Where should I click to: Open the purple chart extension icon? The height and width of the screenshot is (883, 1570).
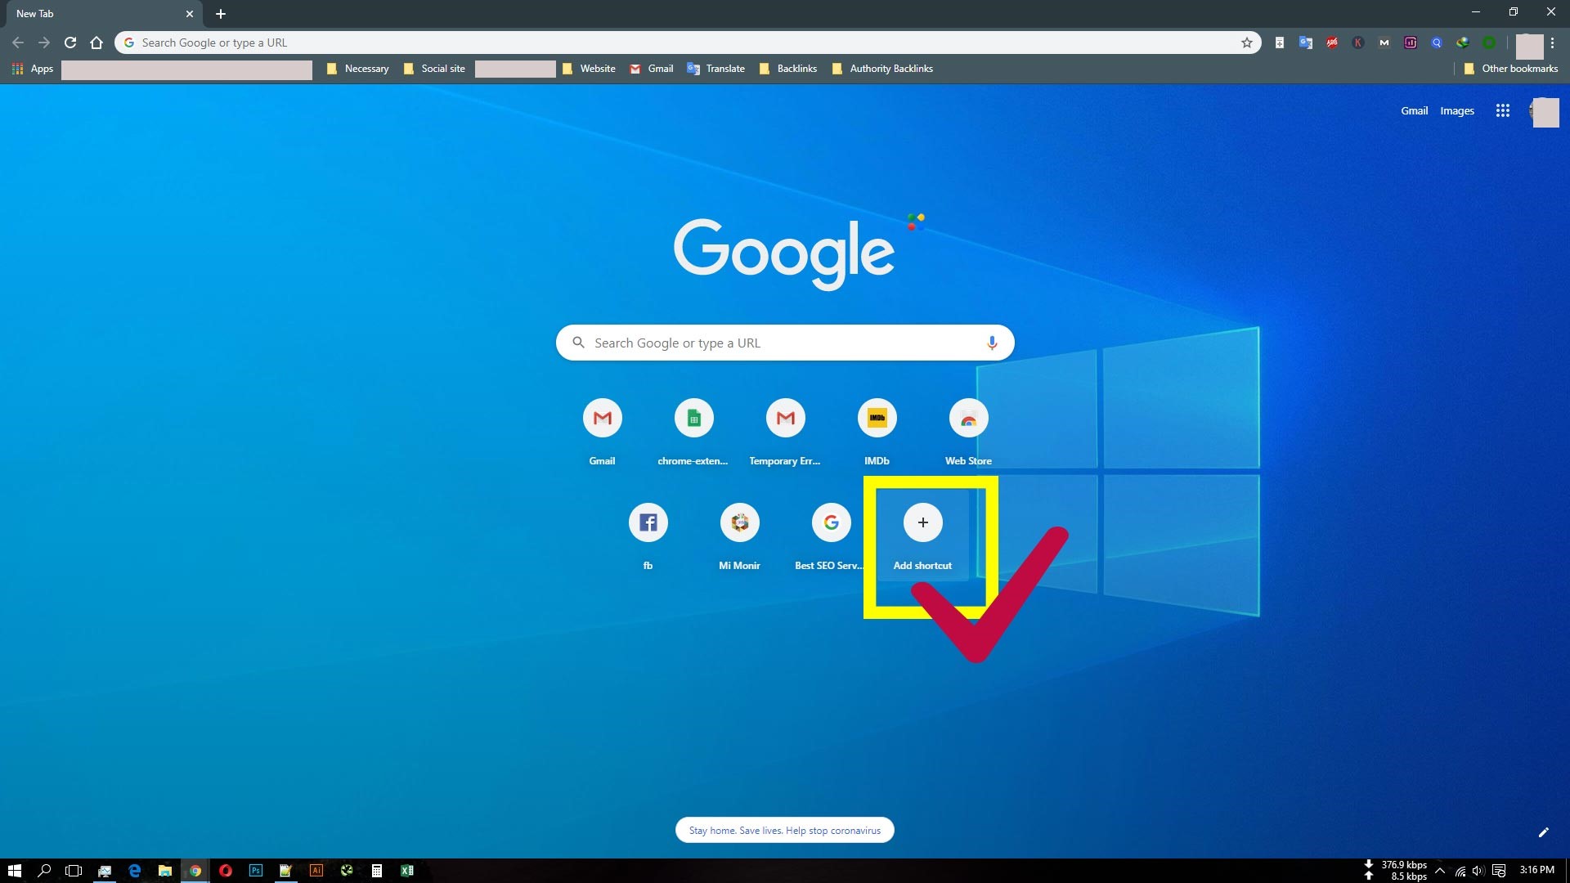click(x=1411, y=43)
